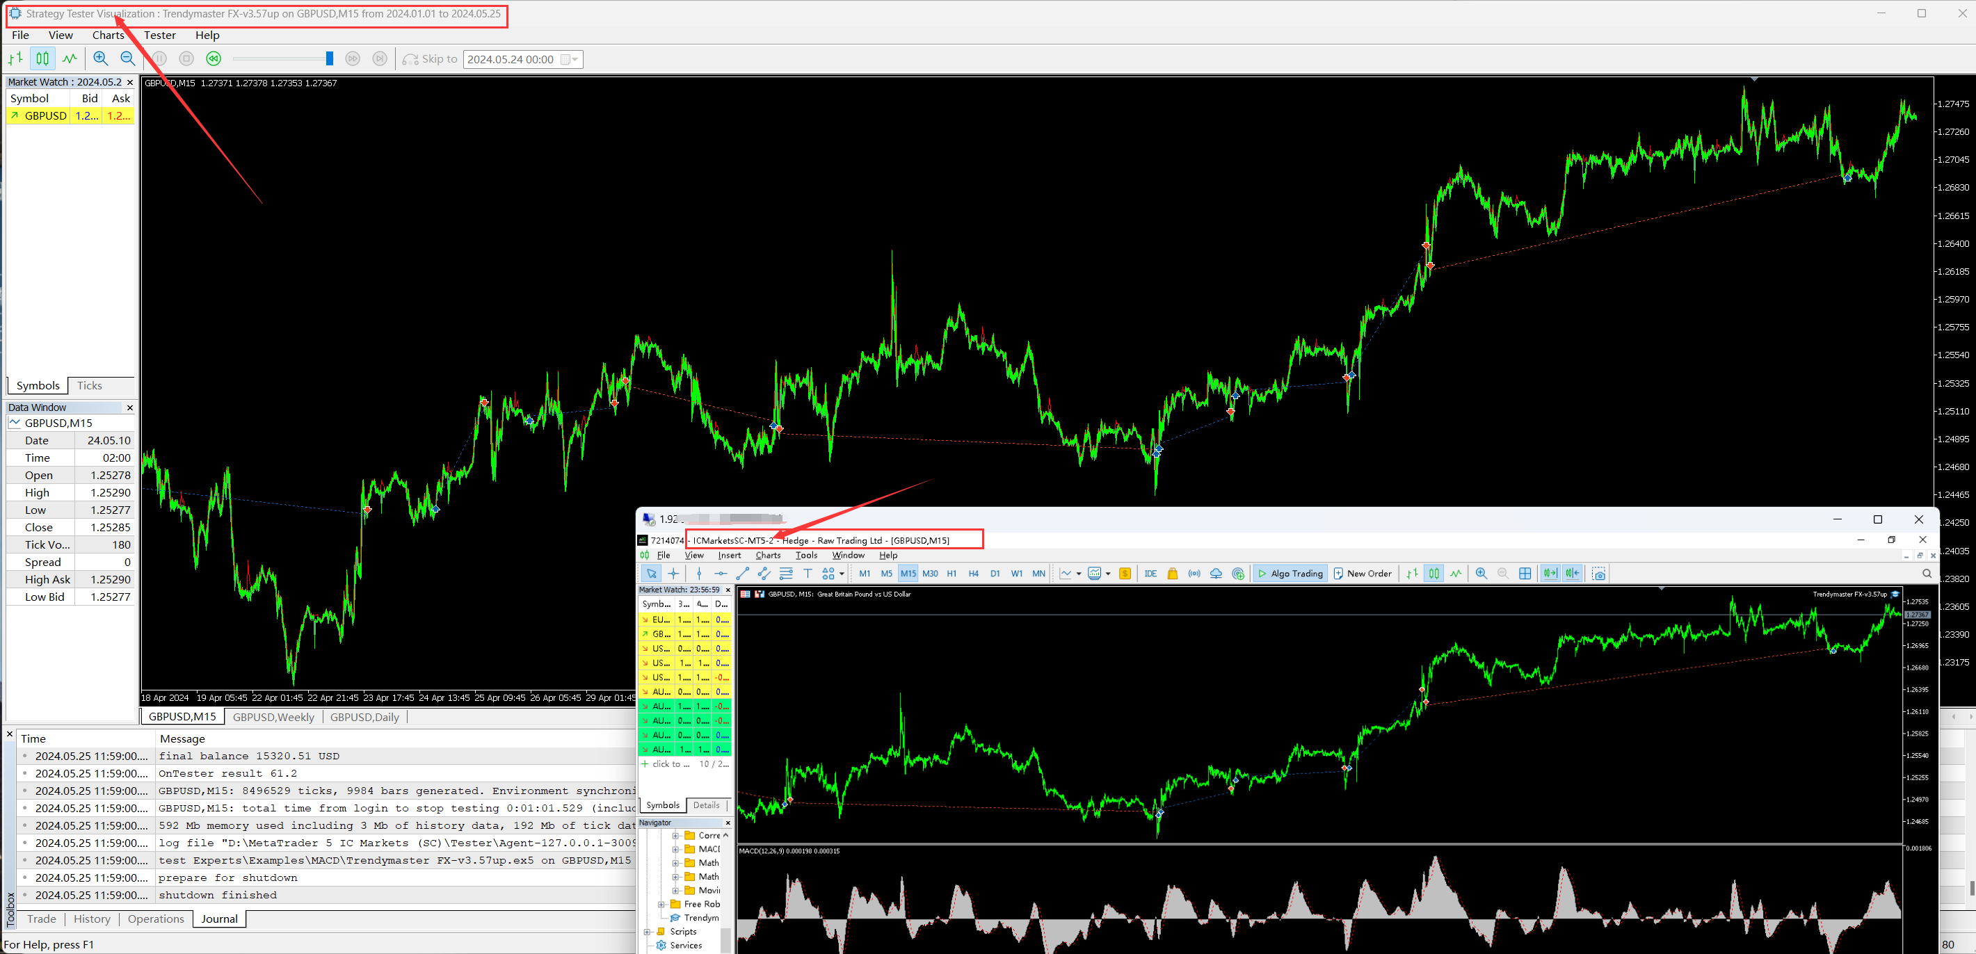
Task: Toggle chart auto-scroll to latest bar
Action: pyautogui.click(x=1550, y=574)
